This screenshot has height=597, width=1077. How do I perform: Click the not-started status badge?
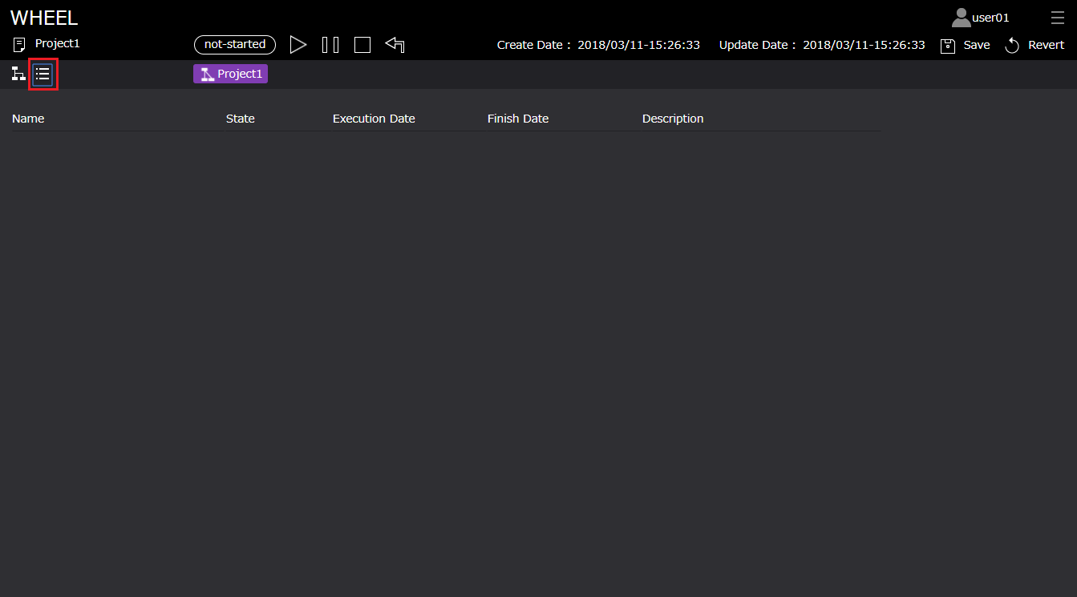point(235,45)
